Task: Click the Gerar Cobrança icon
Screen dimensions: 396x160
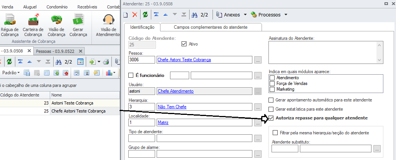Action: (79, 25)
